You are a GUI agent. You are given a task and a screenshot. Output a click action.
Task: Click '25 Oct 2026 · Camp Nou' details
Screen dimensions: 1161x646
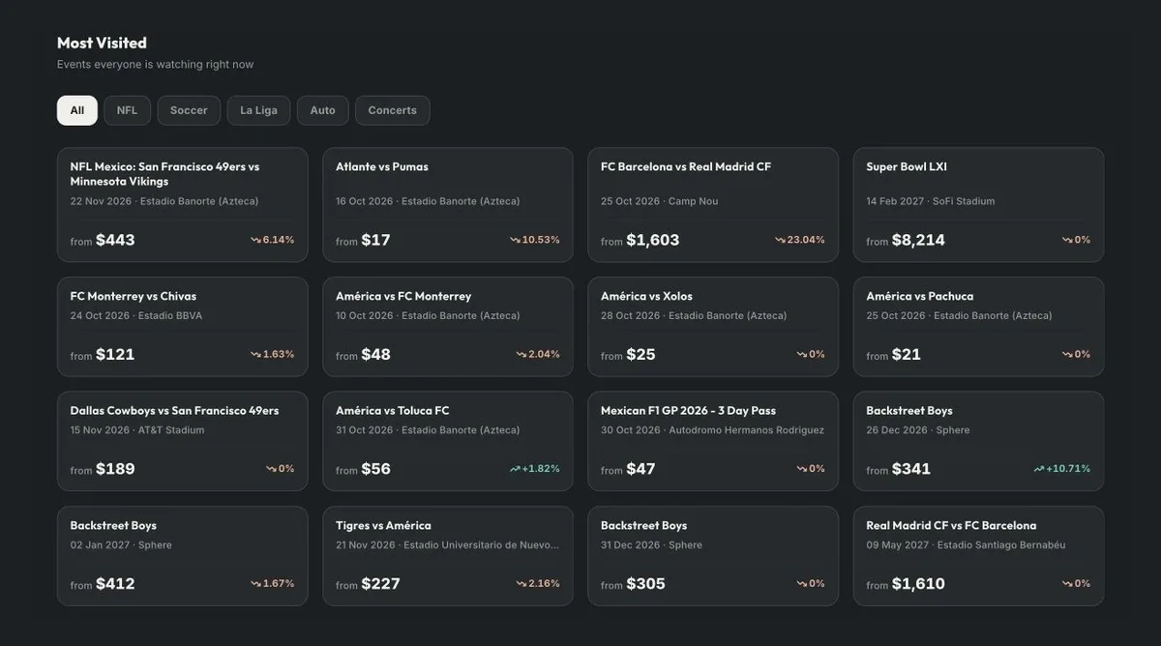[659, 201]
